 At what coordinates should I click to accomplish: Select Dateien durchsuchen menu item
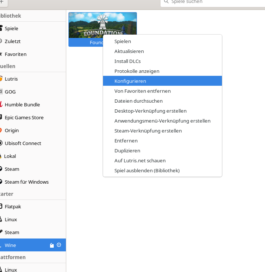pos(162,101)
